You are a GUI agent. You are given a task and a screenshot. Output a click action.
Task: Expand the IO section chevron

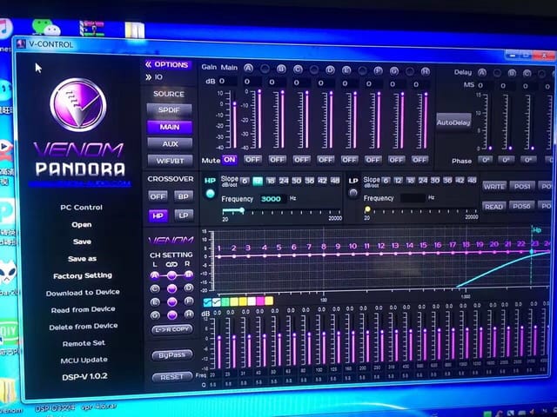[x=149, y=77]
